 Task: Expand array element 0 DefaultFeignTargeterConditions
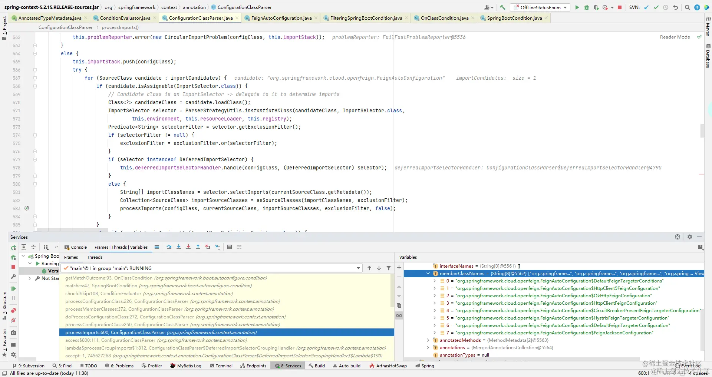(435, 281)
